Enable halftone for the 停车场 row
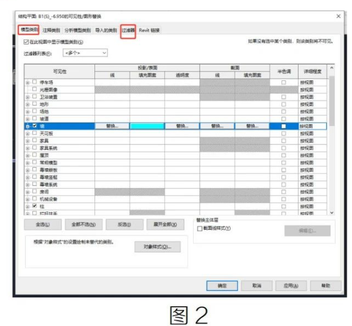Image resolution: width=352 pixels, height=326 pixels. (x=283, y=82)
